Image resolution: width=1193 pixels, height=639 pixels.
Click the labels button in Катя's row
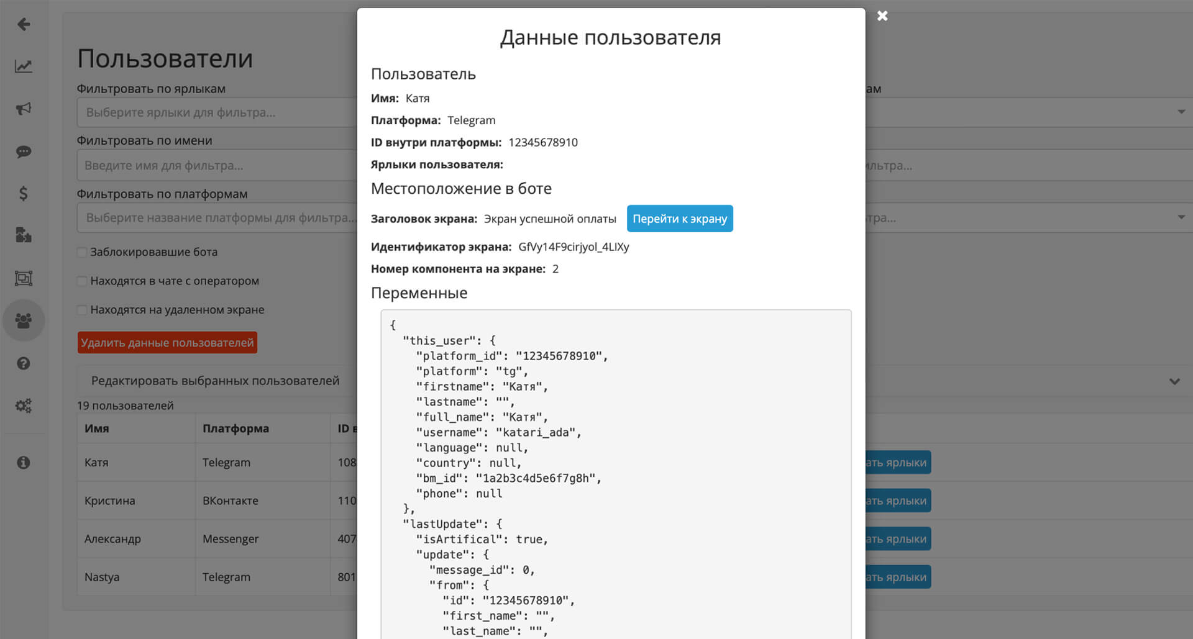click(x=898, y=463)
